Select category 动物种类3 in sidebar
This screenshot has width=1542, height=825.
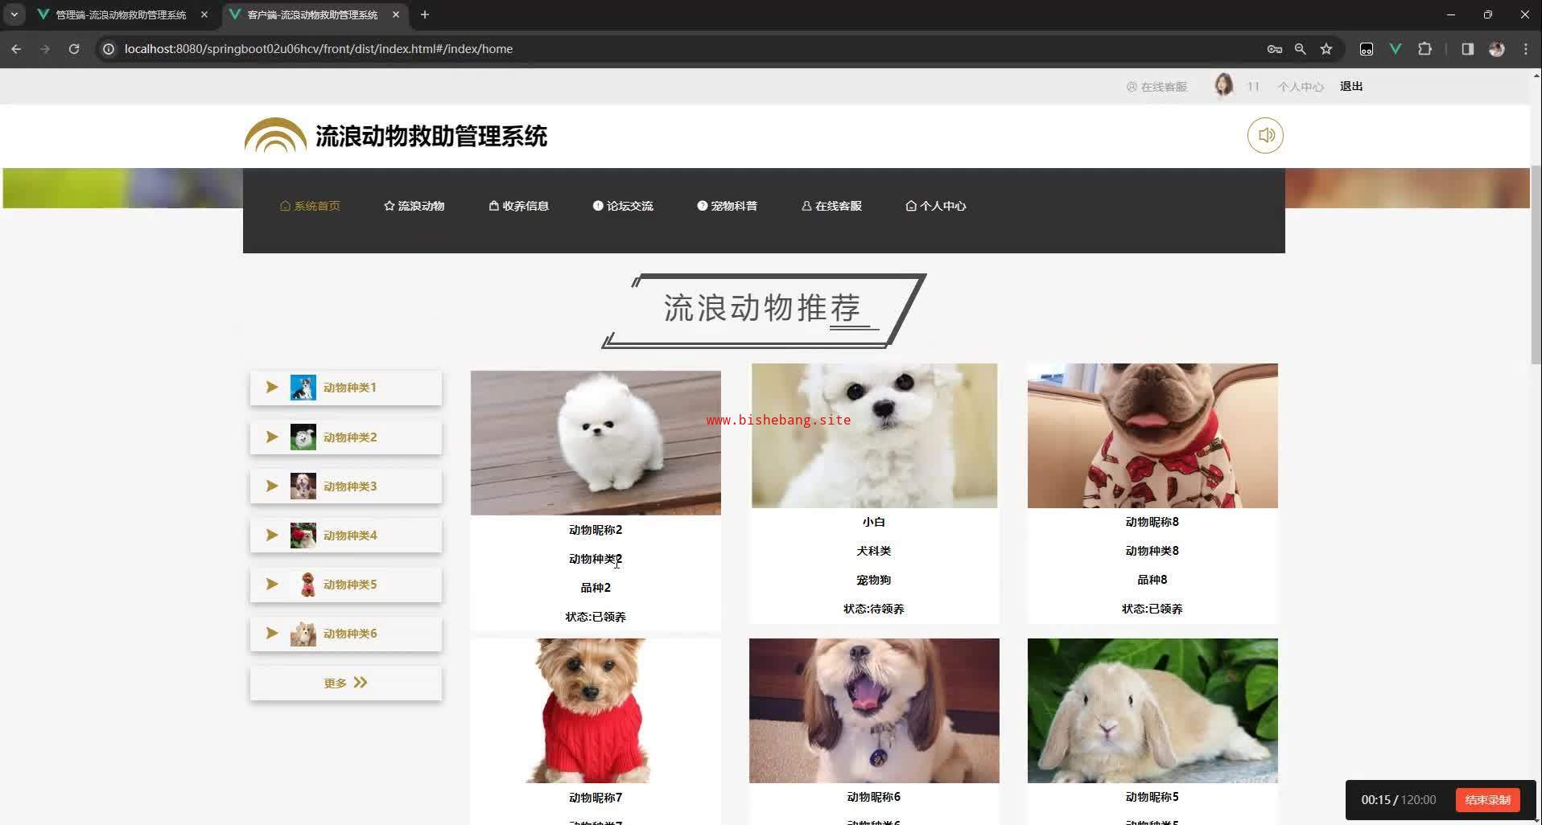(346, 486)
